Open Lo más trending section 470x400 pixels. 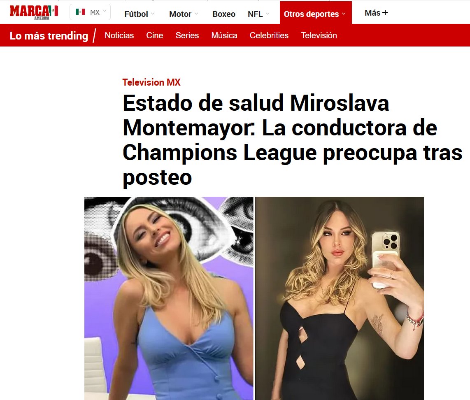(49, 36)
